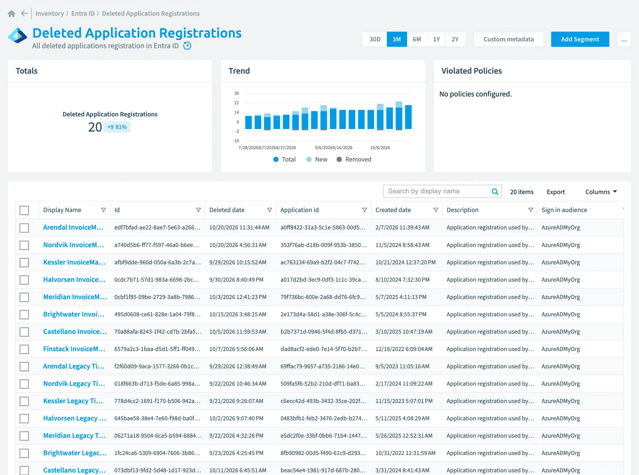Click the Export button

pos(556,192)
